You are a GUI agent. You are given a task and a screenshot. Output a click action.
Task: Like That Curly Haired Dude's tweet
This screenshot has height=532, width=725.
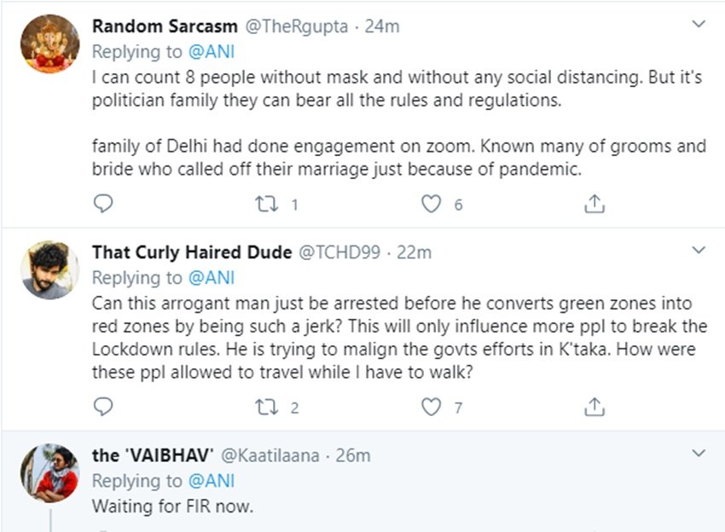(432, 408)
